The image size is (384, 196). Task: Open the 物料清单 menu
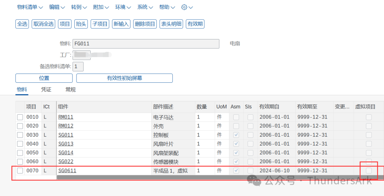(x=30, y=7)
